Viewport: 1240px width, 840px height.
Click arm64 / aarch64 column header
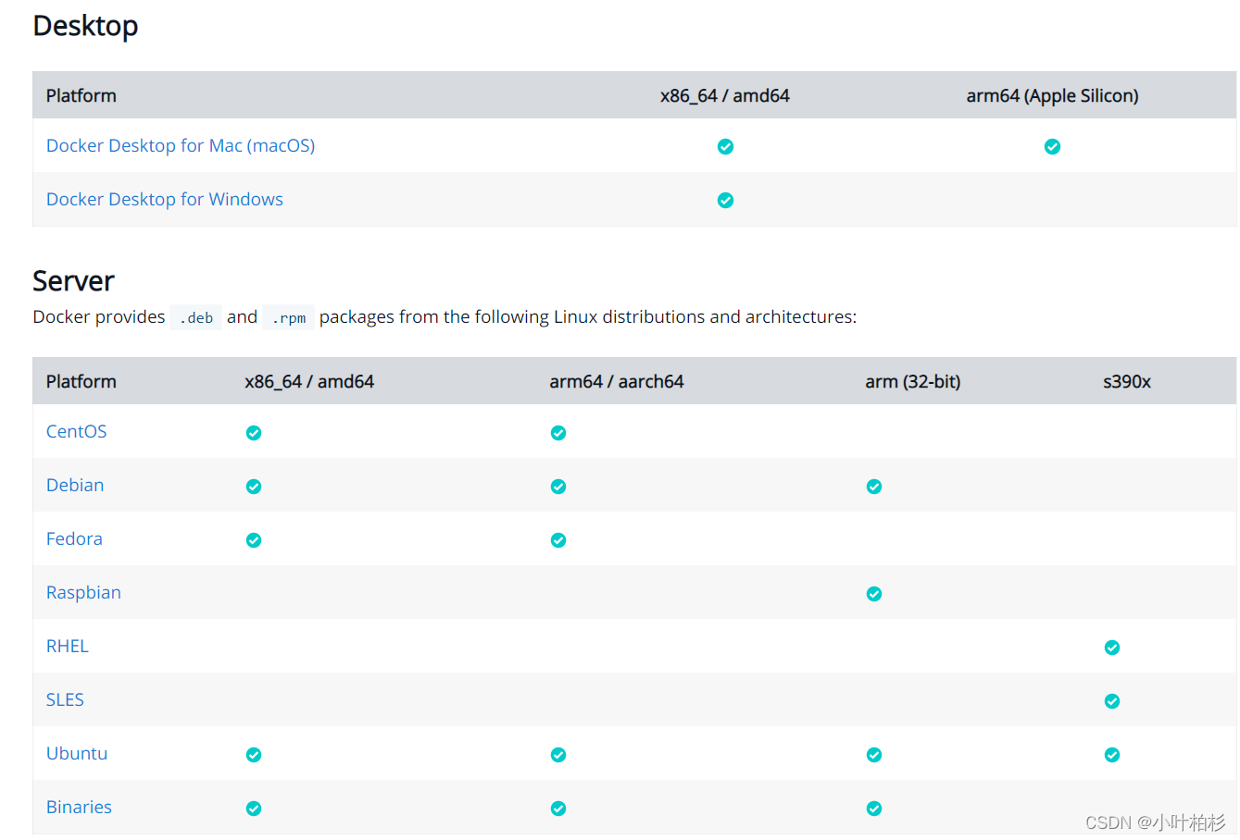[x=617, y=381]
